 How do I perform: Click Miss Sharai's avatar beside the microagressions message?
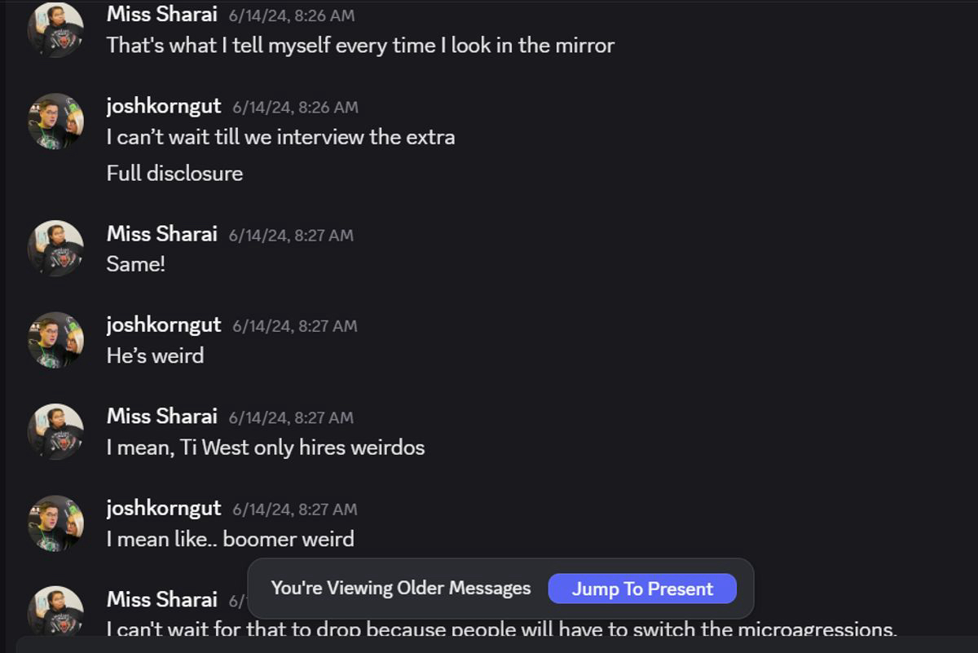coord(55,611)
